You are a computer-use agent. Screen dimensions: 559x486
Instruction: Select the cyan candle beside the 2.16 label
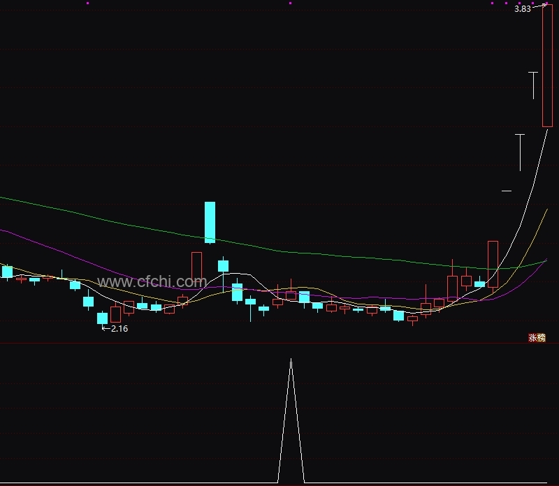102,318
